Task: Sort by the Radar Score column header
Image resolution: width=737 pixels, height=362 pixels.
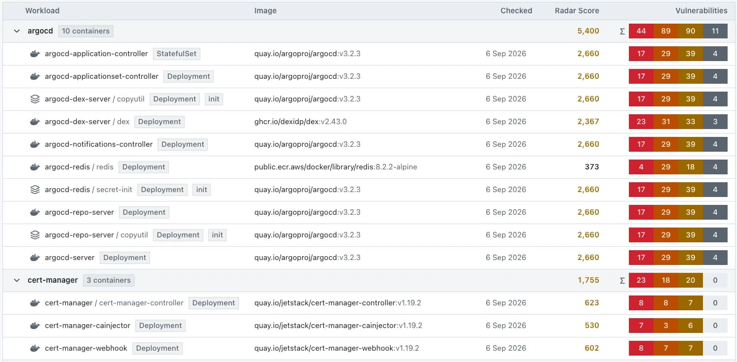Action: click(577, 10)
